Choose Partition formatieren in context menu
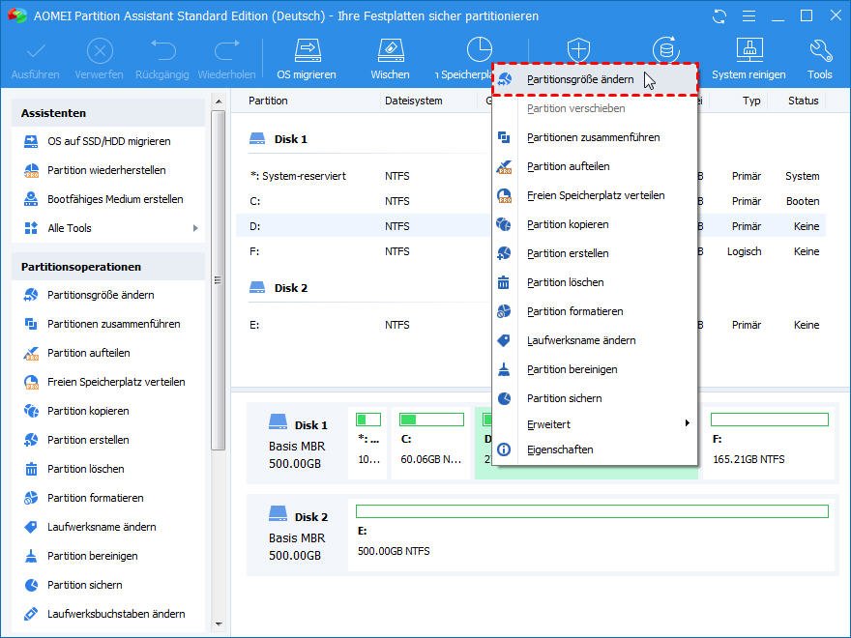 coord(595,311)
